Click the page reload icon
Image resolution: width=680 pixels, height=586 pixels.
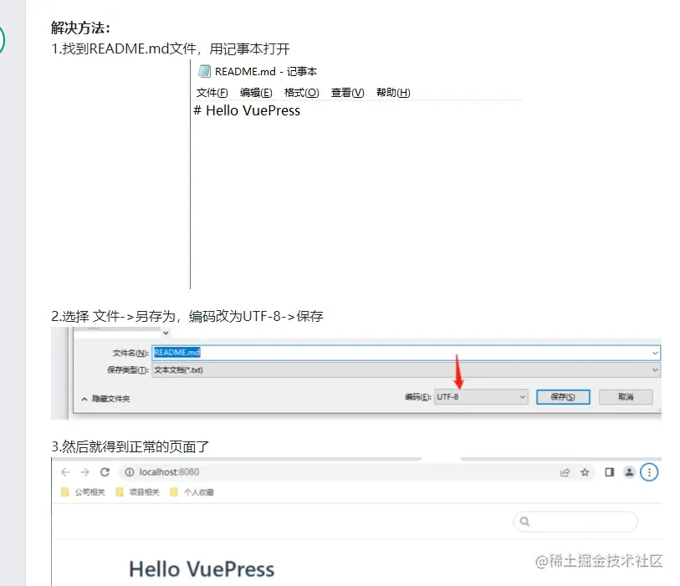104,471
